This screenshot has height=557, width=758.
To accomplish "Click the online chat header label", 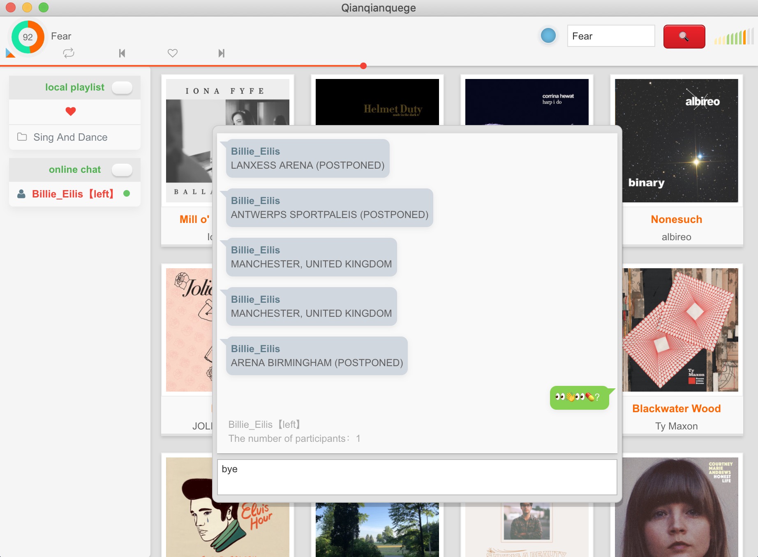I will click(75, 169).
